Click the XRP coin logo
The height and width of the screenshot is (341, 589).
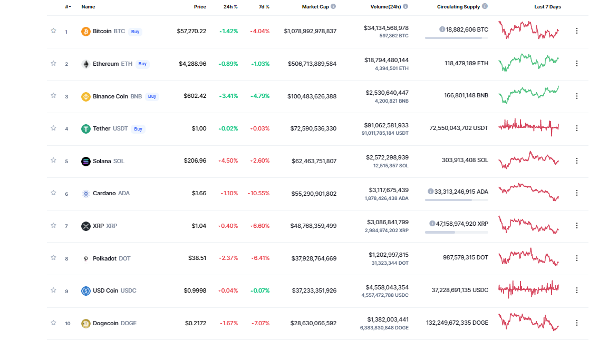click(x=85, y=226)
